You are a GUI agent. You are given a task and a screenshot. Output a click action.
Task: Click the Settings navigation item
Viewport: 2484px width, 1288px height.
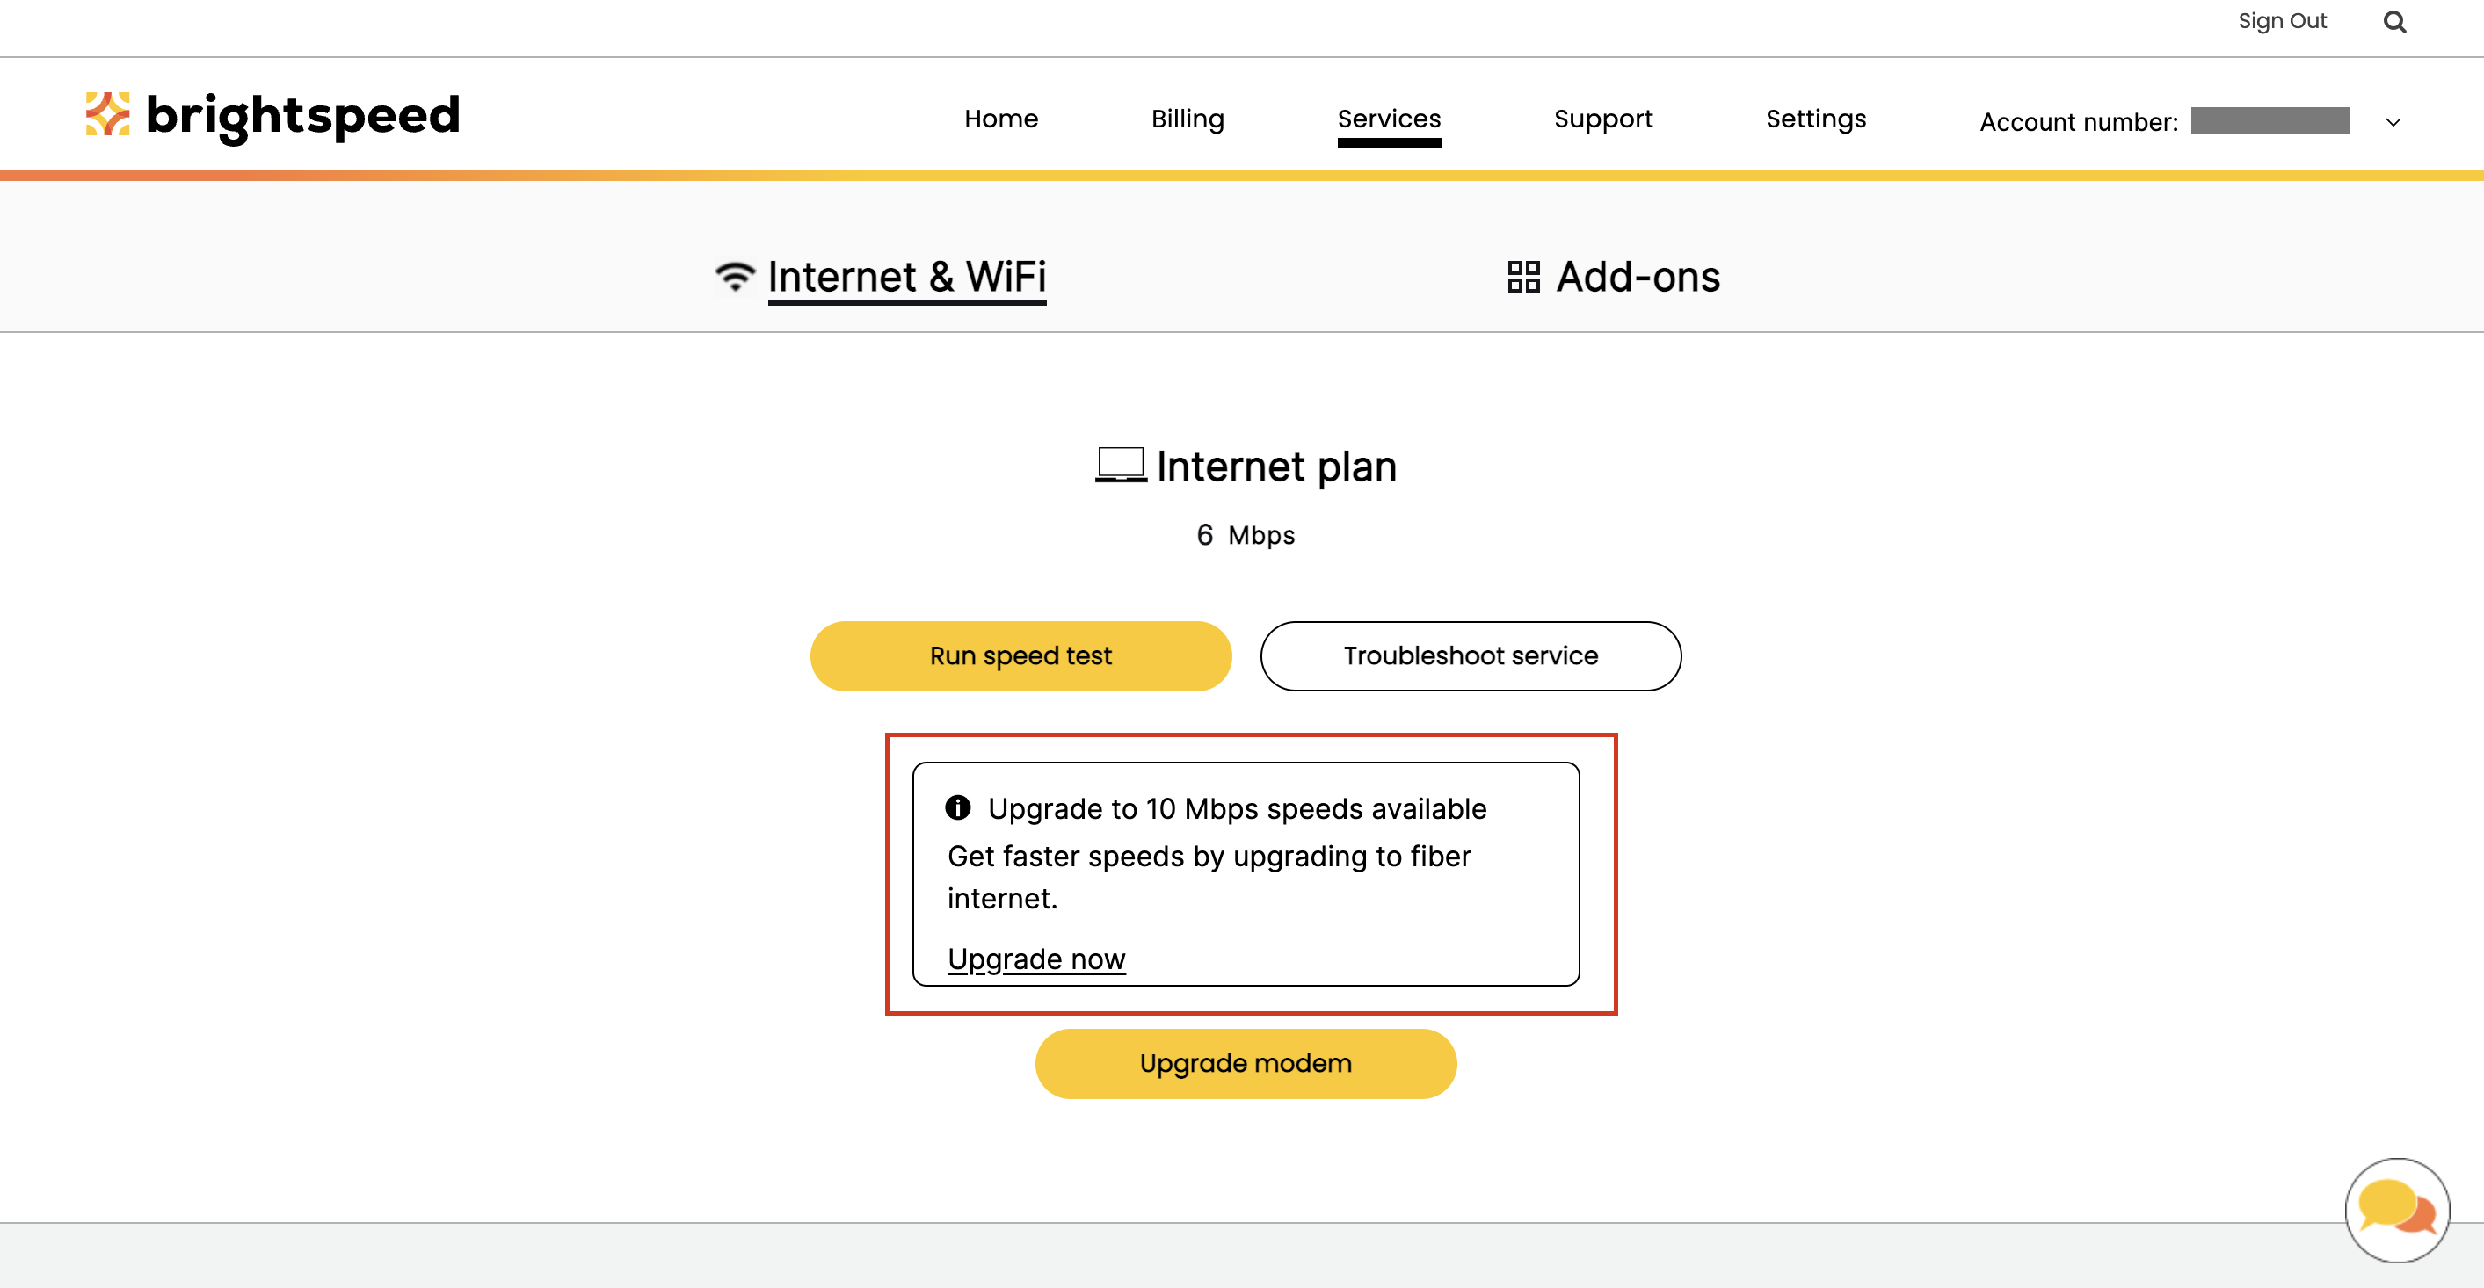(x=1815, y=117)
